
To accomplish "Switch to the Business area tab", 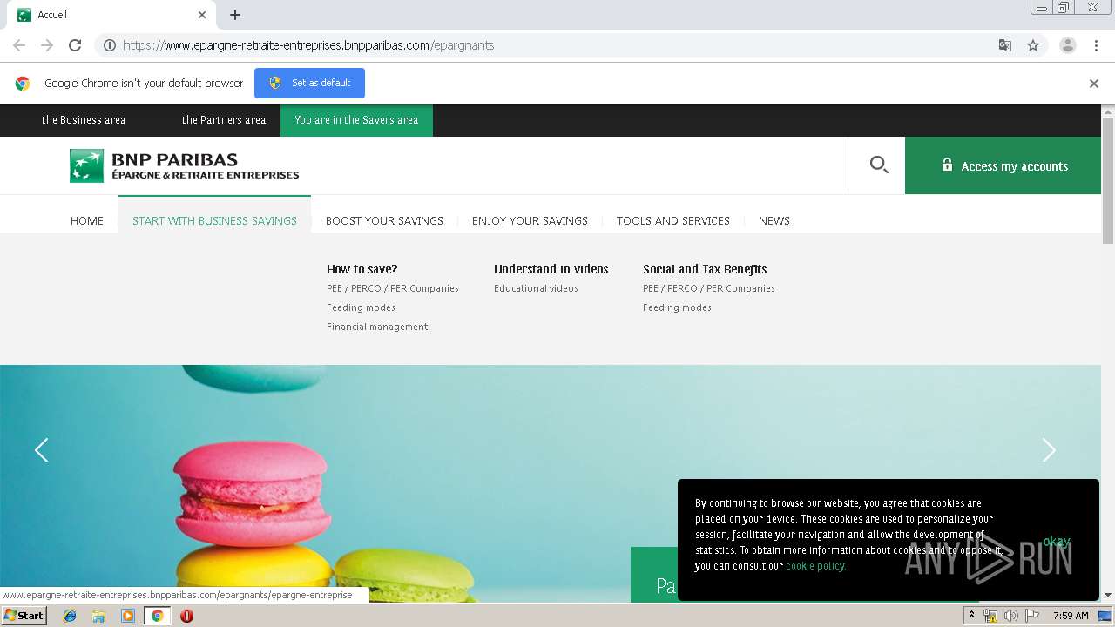I will point(84,120).
